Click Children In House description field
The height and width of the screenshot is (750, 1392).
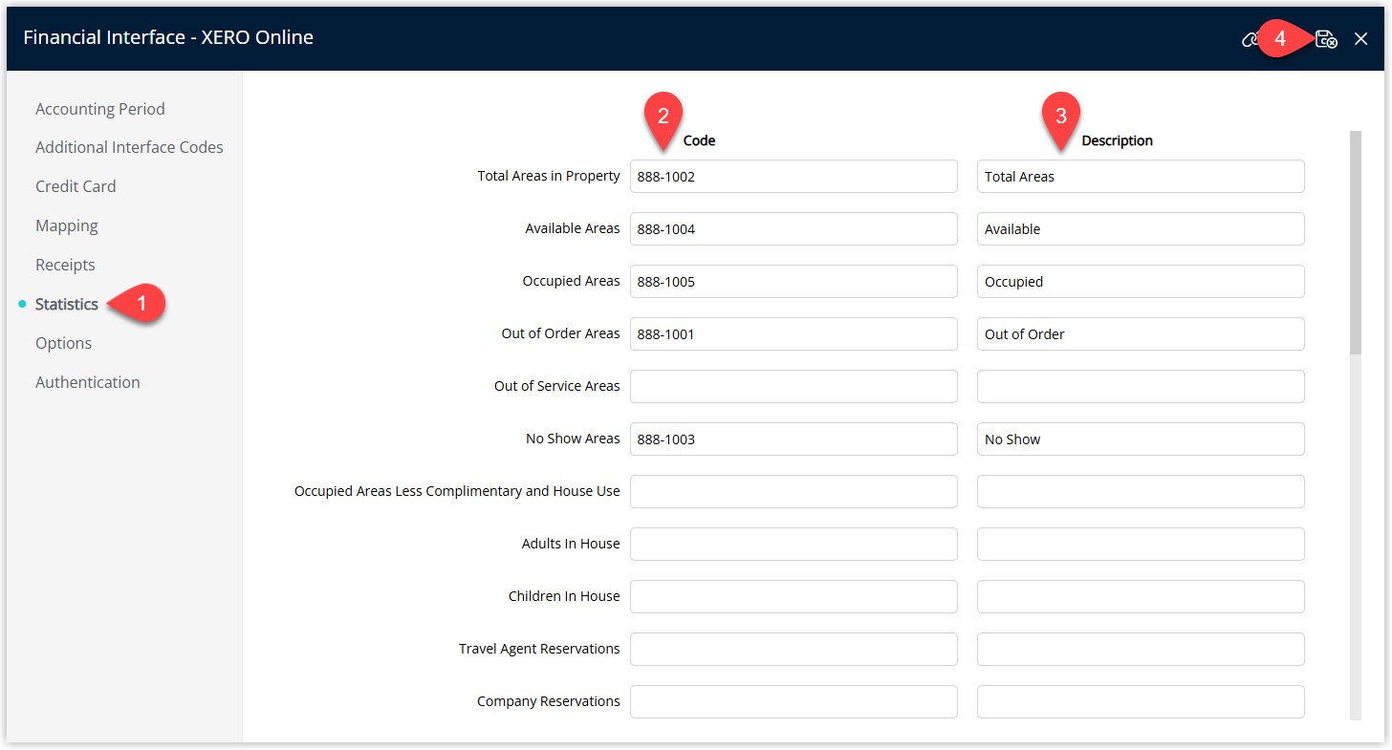(x=1141, y=596)
